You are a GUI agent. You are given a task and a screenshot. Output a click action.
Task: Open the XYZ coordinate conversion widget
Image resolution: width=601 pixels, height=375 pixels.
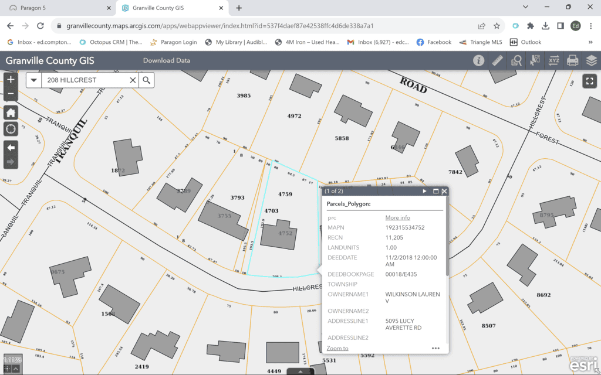coord(554,60)
